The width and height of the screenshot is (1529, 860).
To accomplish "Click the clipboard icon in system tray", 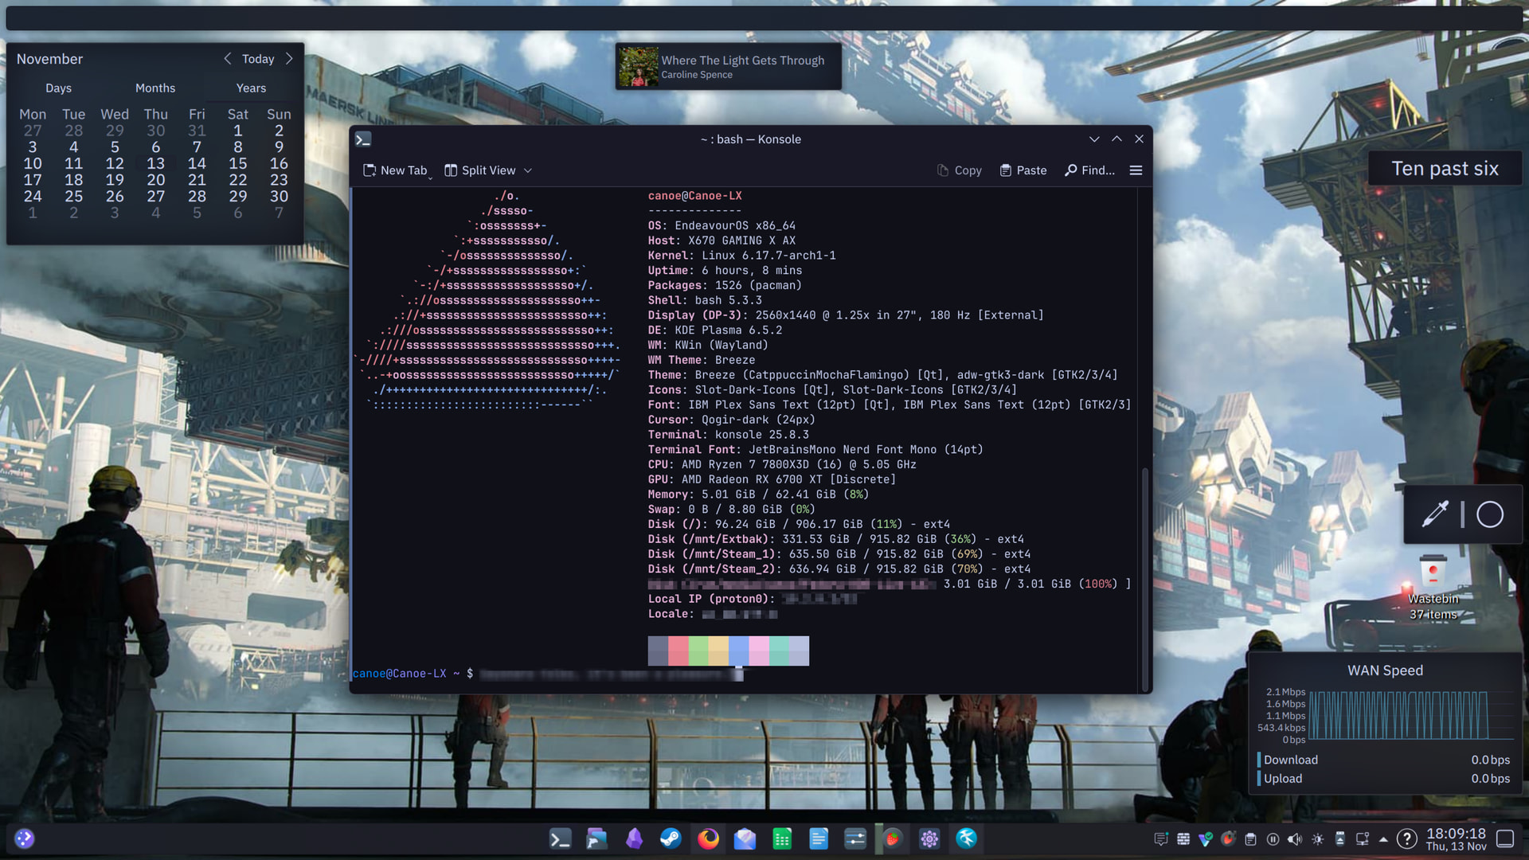I will pyautogui.click(x=1250, y=839).
